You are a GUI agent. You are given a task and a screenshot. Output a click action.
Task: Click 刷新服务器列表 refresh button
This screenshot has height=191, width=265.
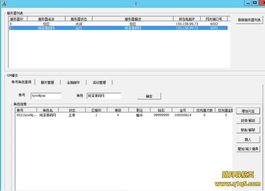pyautogui.click(x=249, y=20)
